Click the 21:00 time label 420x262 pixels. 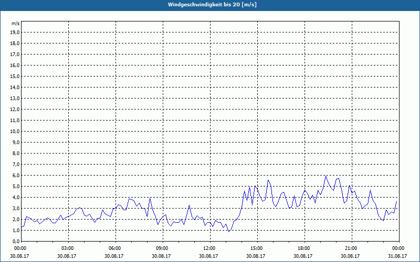click(x=351, y=248)
